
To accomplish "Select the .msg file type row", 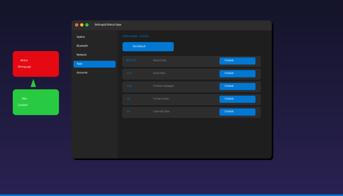I will click(x=129, y=86).
